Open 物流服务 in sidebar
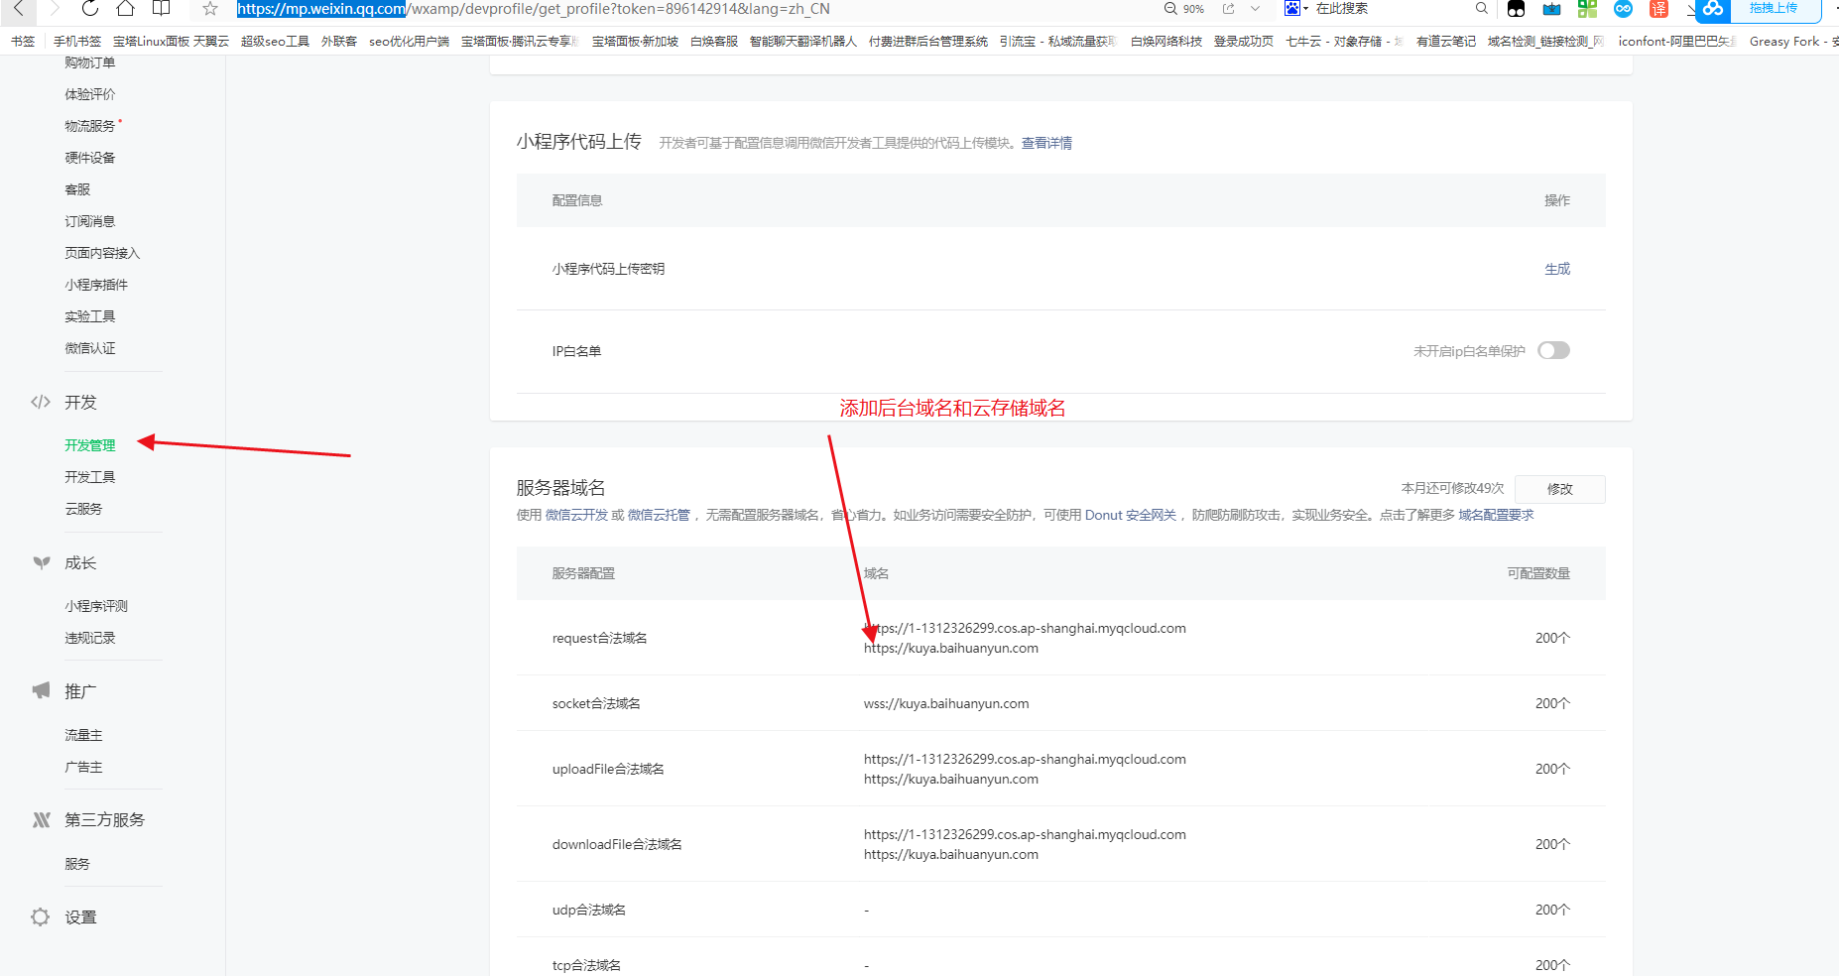Viewport: 1839px width, 976px height. 90,126
